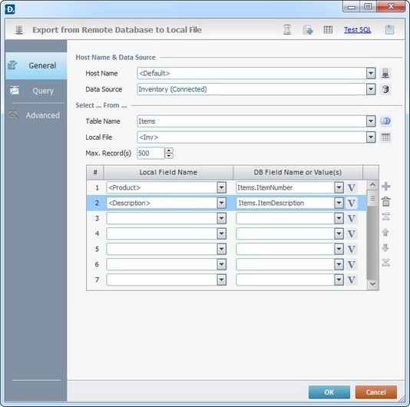Click the Test SQL link

pos(358,30)
